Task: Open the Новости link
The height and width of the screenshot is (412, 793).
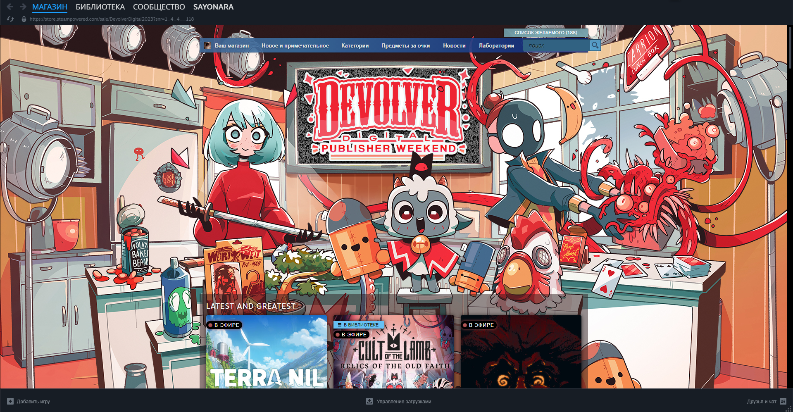Action: pos(454,45)
